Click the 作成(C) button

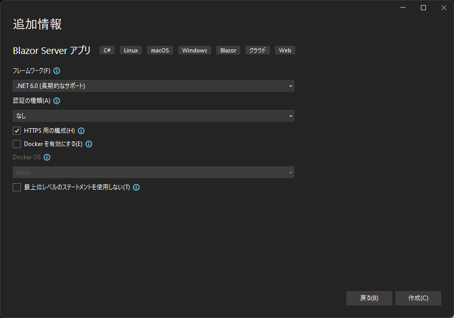tap(418, 298)
